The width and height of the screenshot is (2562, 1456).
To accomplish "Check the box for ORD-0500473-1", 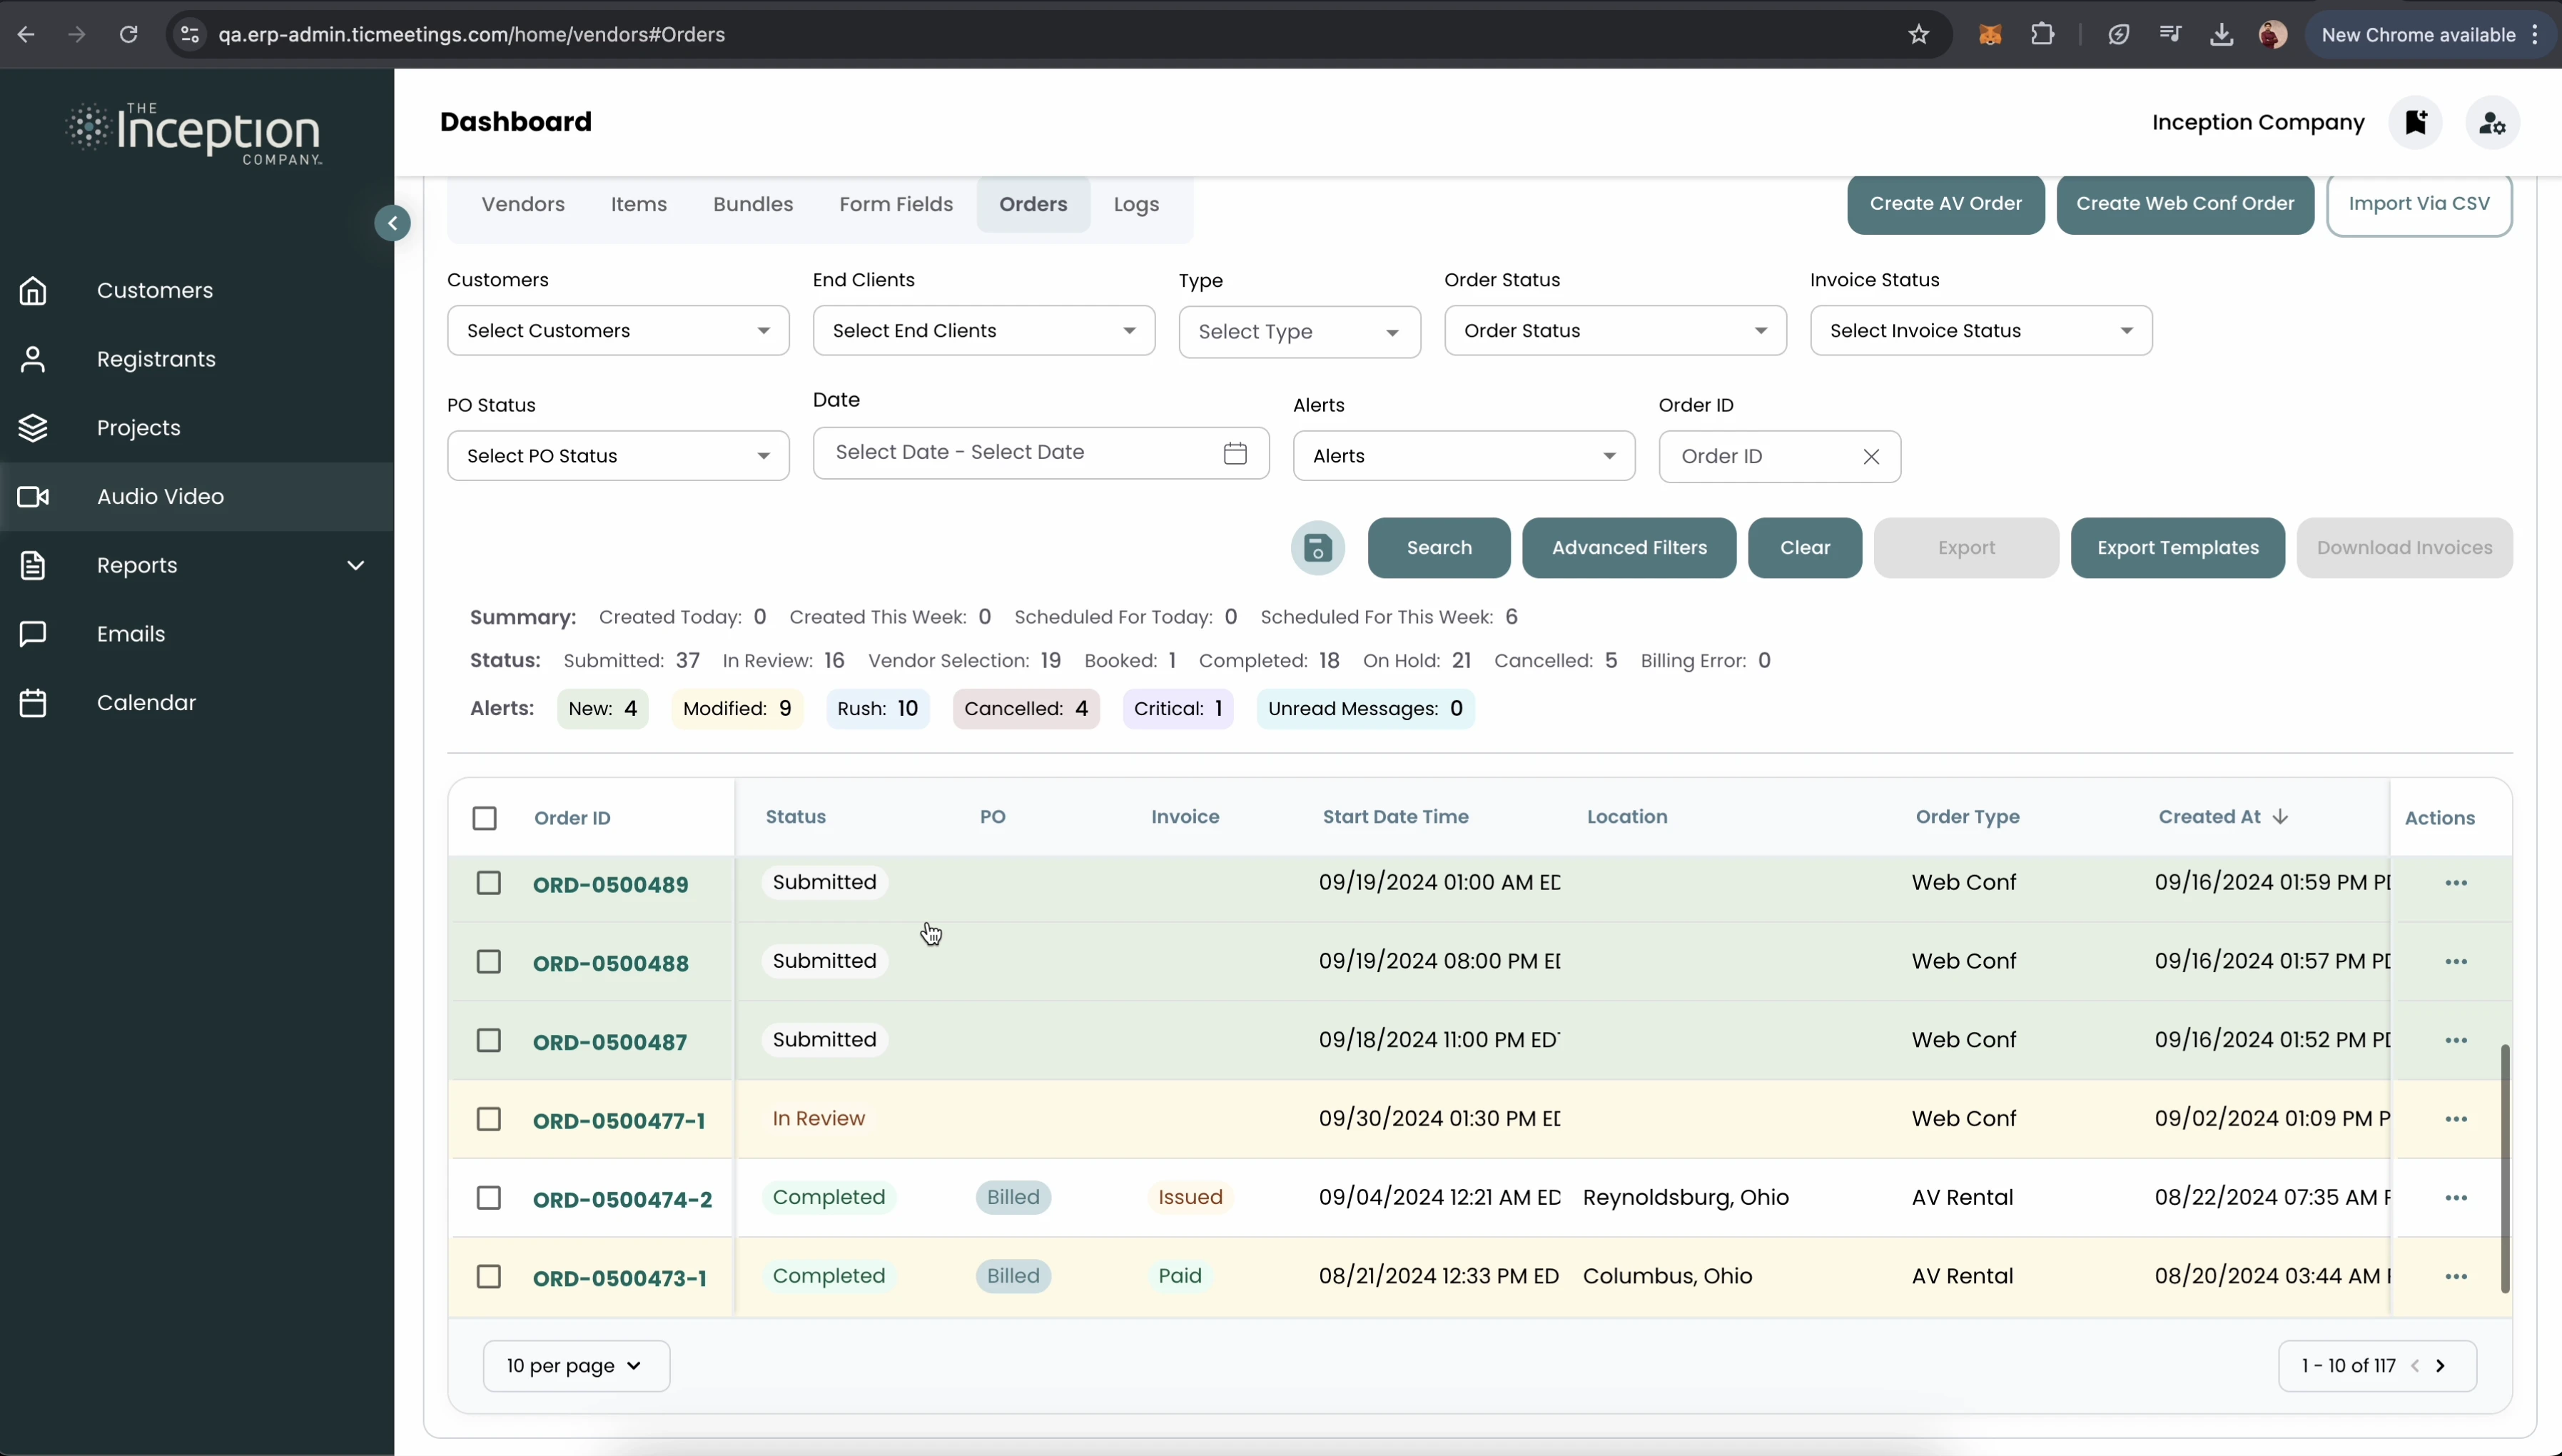I will click(489, 1277).
